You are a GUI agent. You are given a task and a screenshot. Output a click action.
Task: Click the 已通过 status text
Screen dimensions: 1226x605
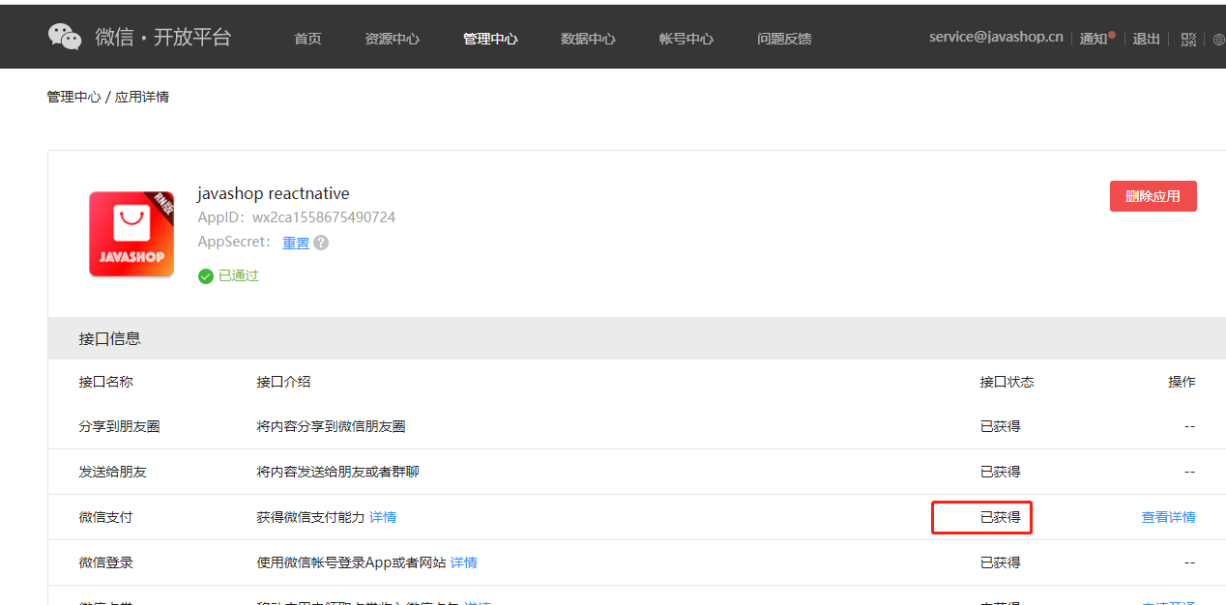pos(239,276)
